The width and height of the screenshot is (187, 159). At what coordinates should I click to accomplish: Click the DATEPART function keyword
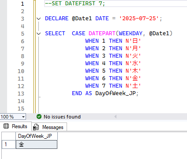(102, 33)
